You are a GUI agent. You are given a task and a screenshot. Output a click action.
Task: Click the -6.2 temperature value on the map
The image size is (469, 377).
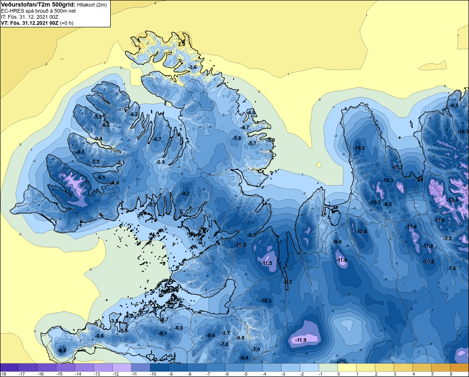point(134,114)
